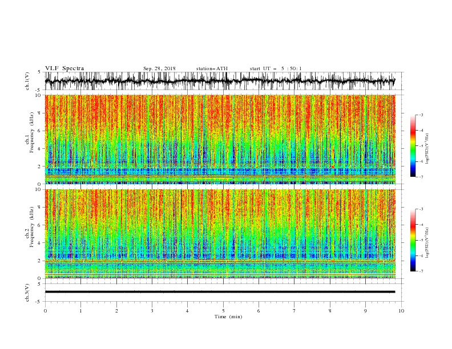Click the "-3" tick on ch.1 colorbar
Viewport: 452px width, 349px height.
coord(421,115)
